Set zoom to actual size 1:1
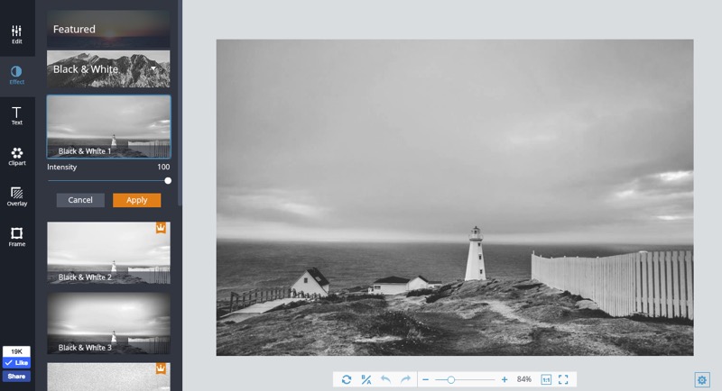Viewport: 722px width, 391px height. click(x=546, y=380)
